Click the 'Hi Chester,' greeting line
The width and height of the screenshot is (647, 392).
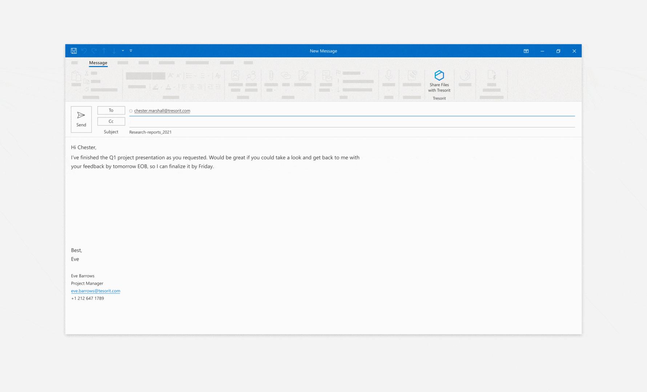point(84,147)
